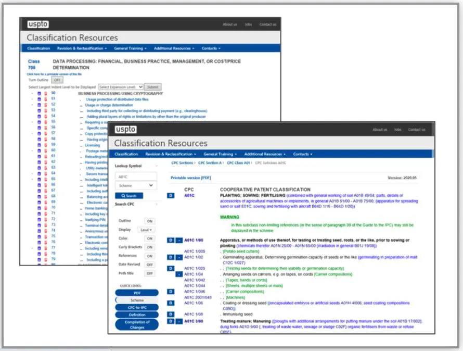Open the D definition icon for A01C 1/06
This screenshot has height=351, width=463.
[171, 303]
